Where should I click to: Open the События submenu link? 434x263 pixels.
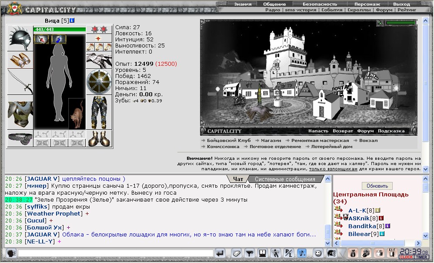[x=332, y=10]
